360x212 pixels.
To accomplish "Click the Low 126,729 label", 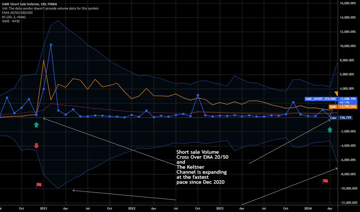I will click(x=341, y=118).
